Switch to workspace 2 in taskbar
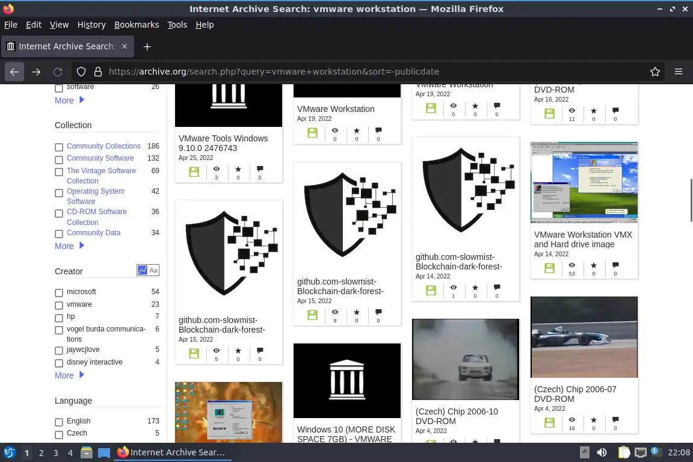Image resolution: width=693 pixels, height=462 pixels. pyautogui.click(x=41, y=453)
